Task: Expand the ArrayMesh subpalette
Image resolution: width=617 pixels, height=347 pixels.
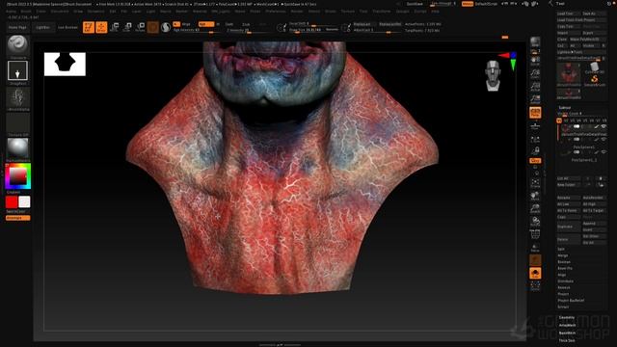Action: [x=568, y=326]
